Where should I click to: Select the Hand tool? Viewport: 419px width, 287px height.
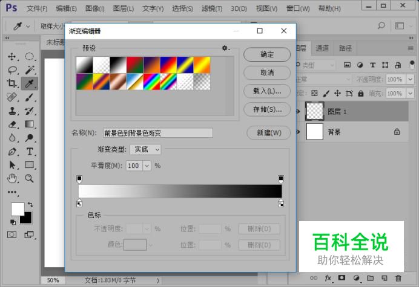[x=12, y=178]
